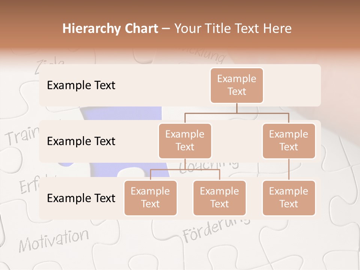The image size is (360, 270).
Task: Click the leftmost box in the bottom level
Action: tap(150, 198)
